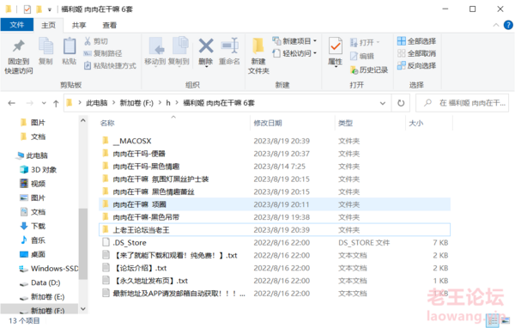
Task: Select the Windows-SSD drive in the sidebar
Action: click(x=49, y=269)
